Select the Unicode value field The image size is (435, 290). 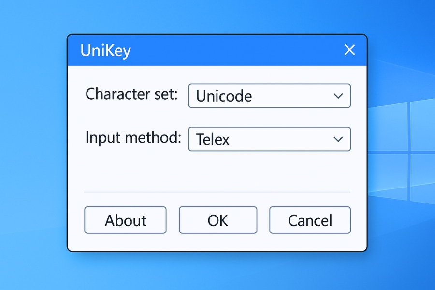(x=242, y=96)
